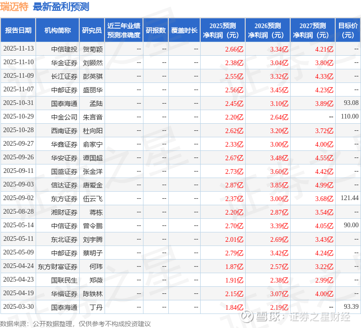The width and height of the screenshot is (361, 328).
Task: Click institution 华安证券
Action: (64, 158)
